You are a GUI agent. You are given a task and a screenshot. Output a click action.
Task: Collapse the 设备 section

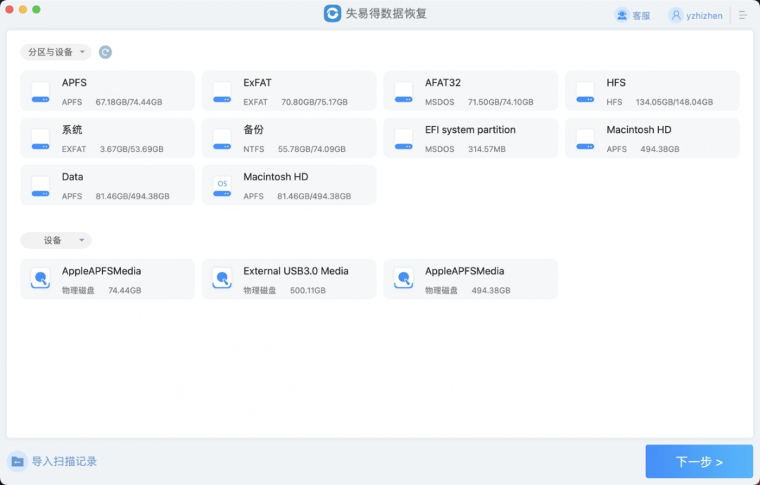tap(56, 240)
